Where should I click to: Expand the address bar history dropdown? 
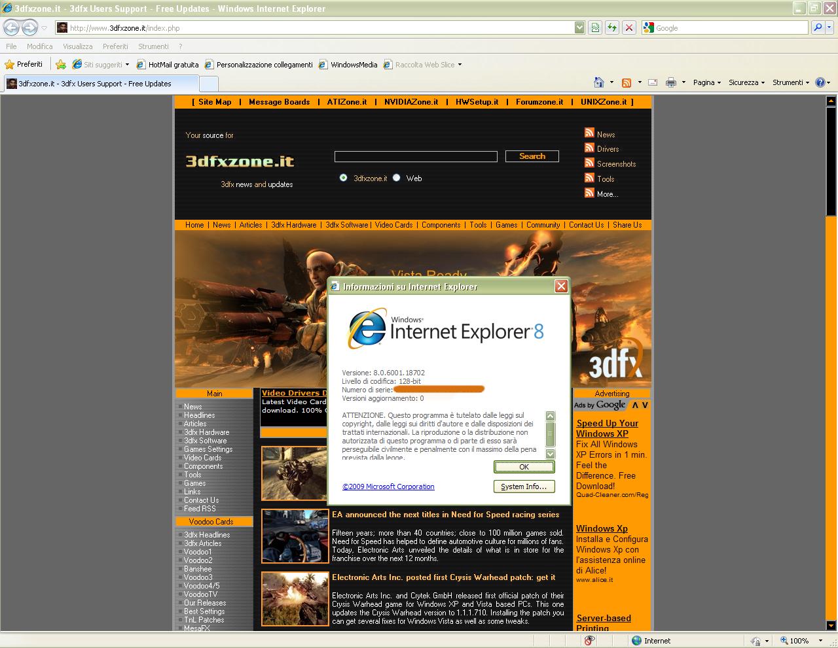(x=579, y=27)
